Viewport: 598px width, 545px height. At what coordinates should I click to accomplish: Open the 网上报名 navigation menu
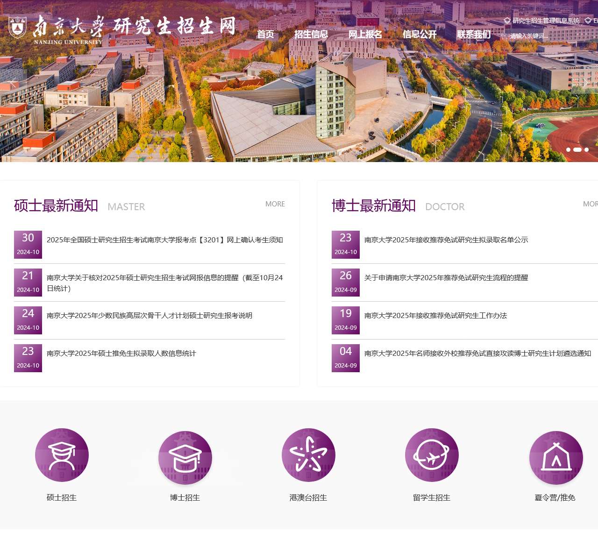tap(365, 34)
